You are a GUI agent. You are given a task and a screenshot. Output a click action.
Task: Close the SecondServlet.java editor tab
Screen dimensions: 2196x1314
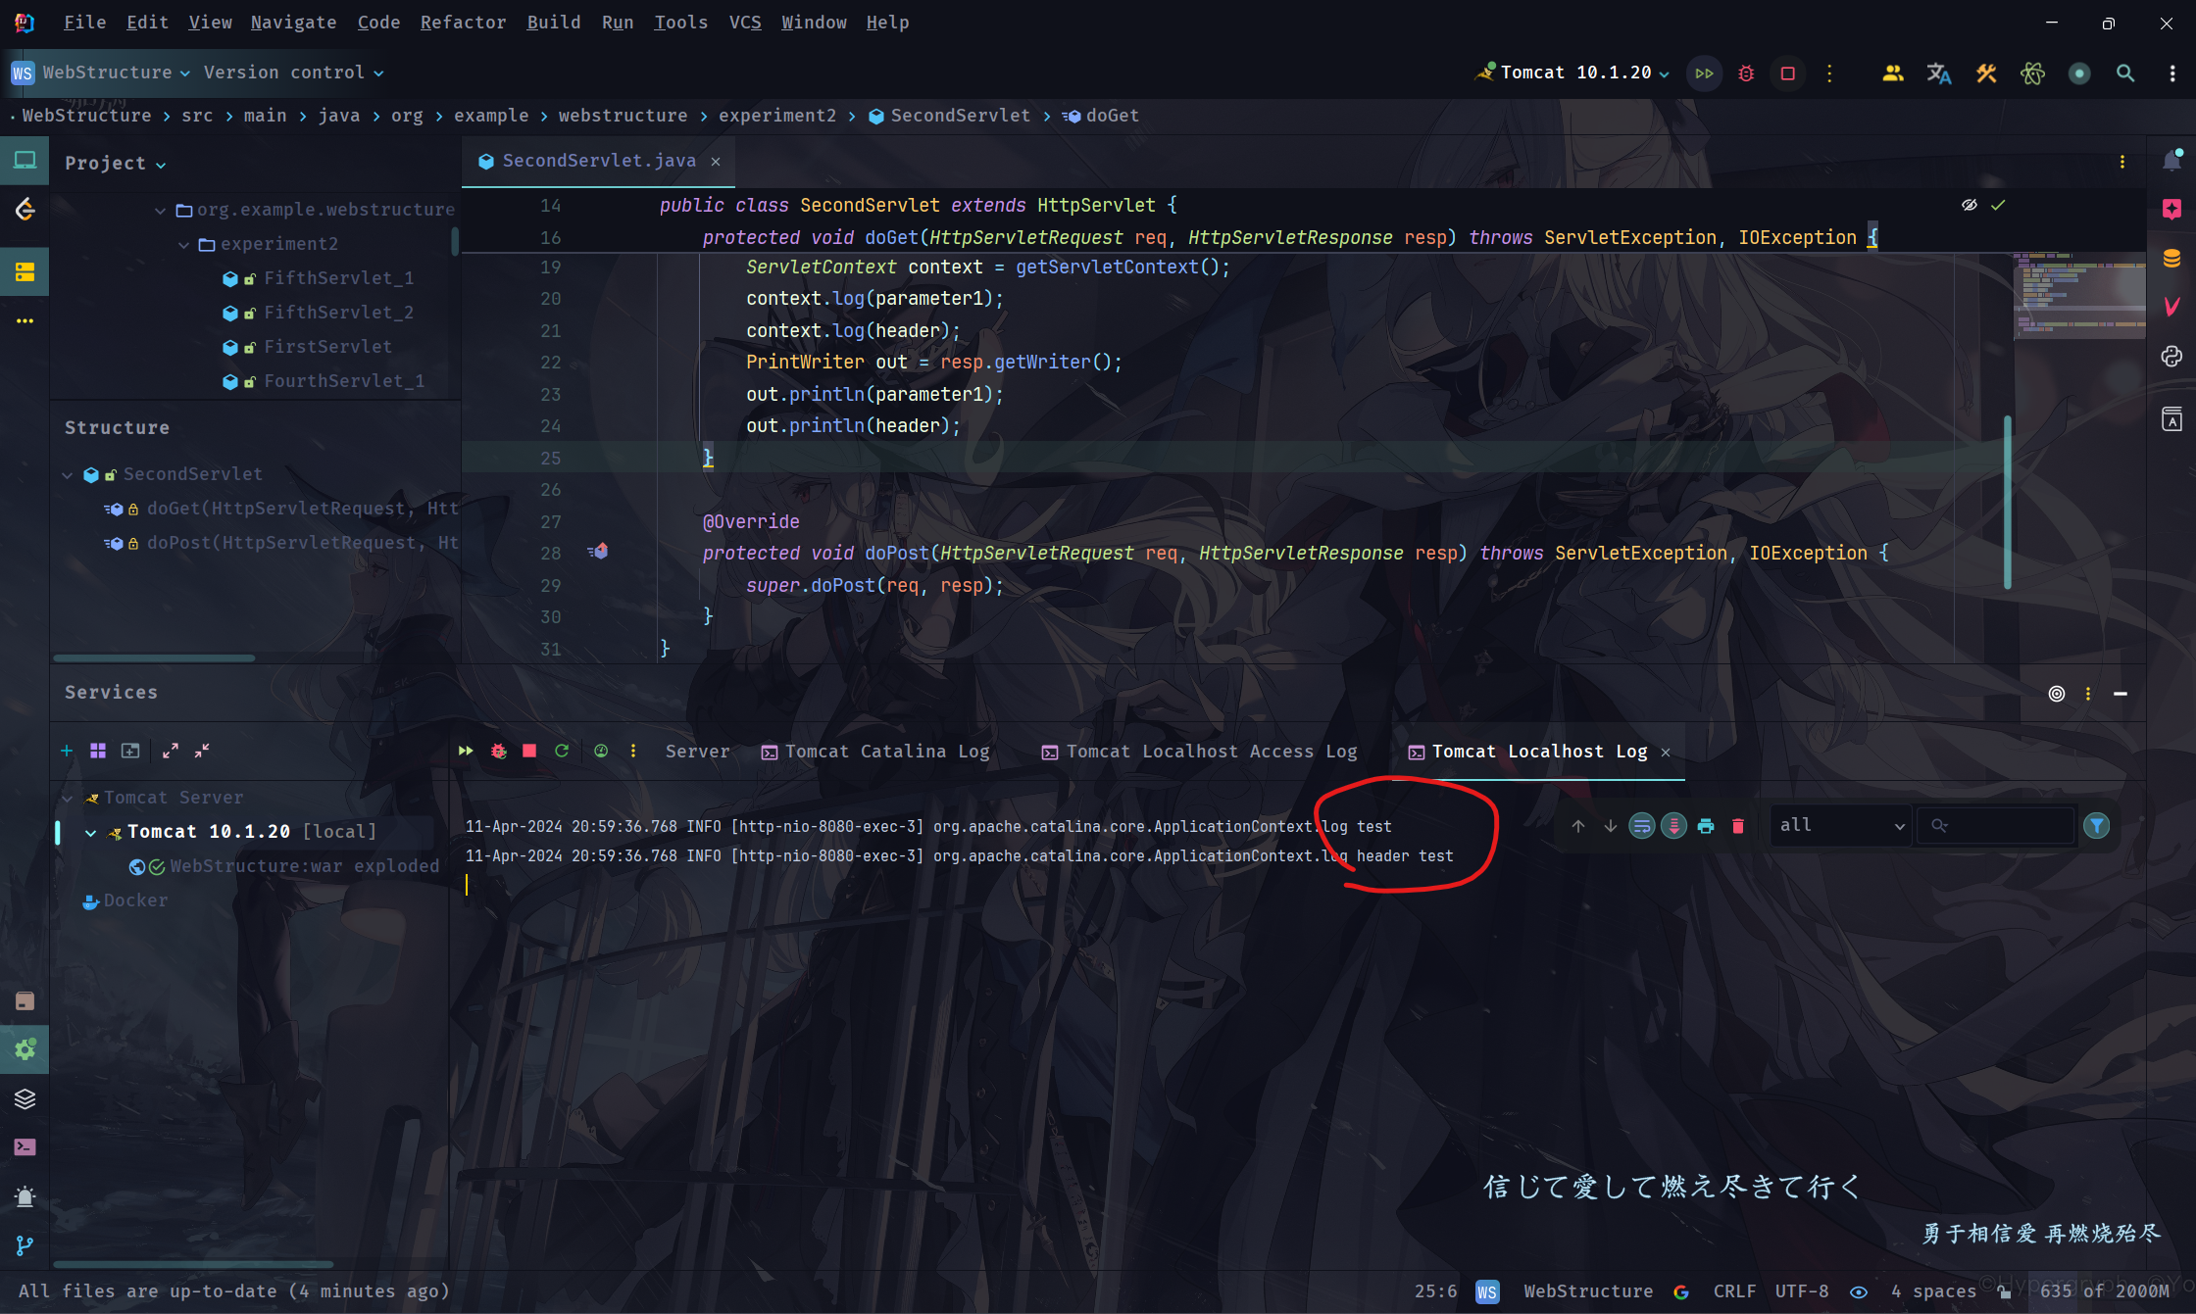(x=716, y=162)
